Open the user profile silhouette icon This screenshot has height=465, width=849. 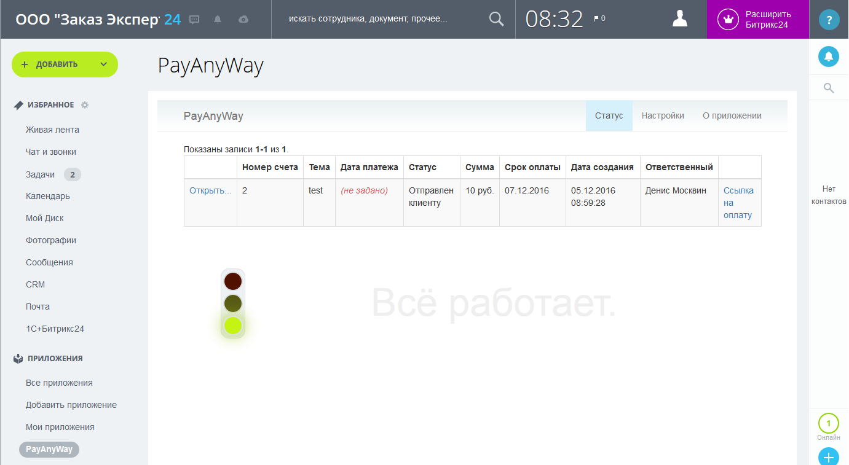(x=679, y=19)
